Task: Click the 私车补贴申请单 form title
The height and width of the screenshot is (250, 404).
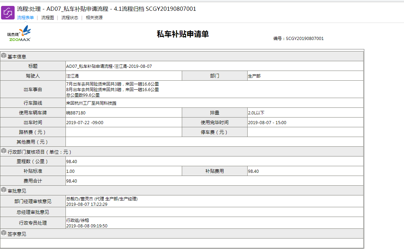Action: pos(182,34)
